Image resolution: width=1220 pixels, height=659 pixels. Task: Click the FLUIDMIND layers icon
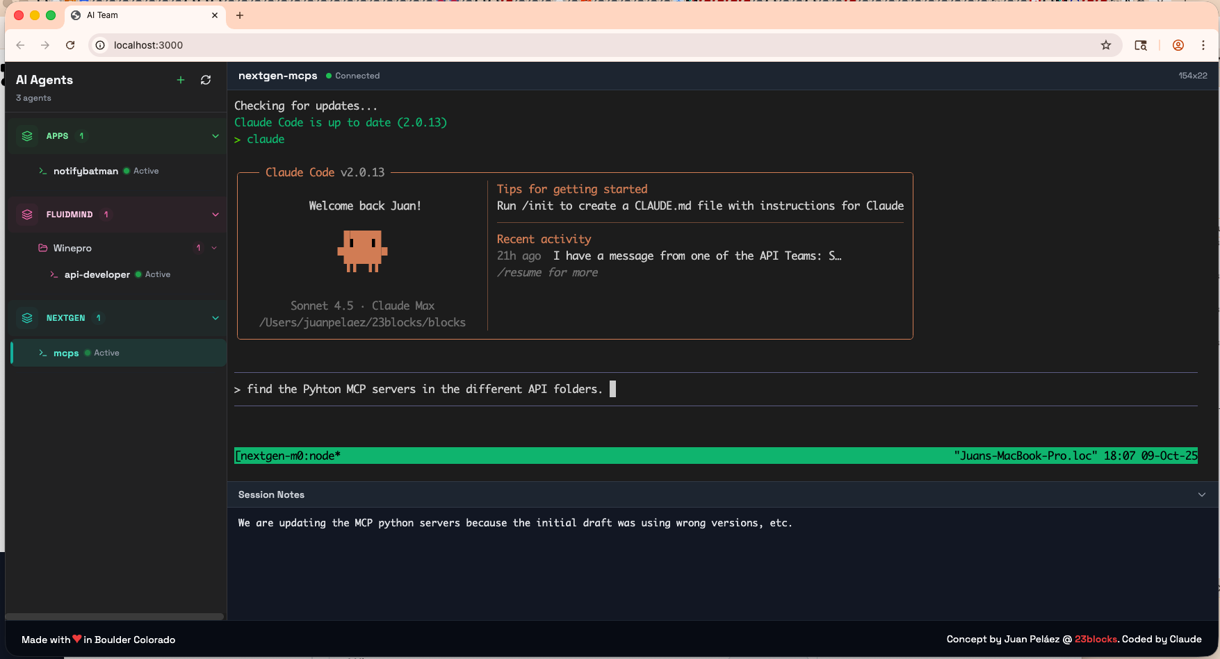point(27,214)
